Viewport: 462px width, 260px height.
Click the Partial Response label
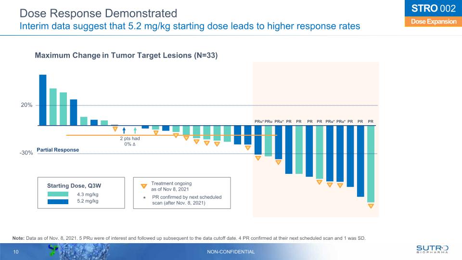pos(58,150)
